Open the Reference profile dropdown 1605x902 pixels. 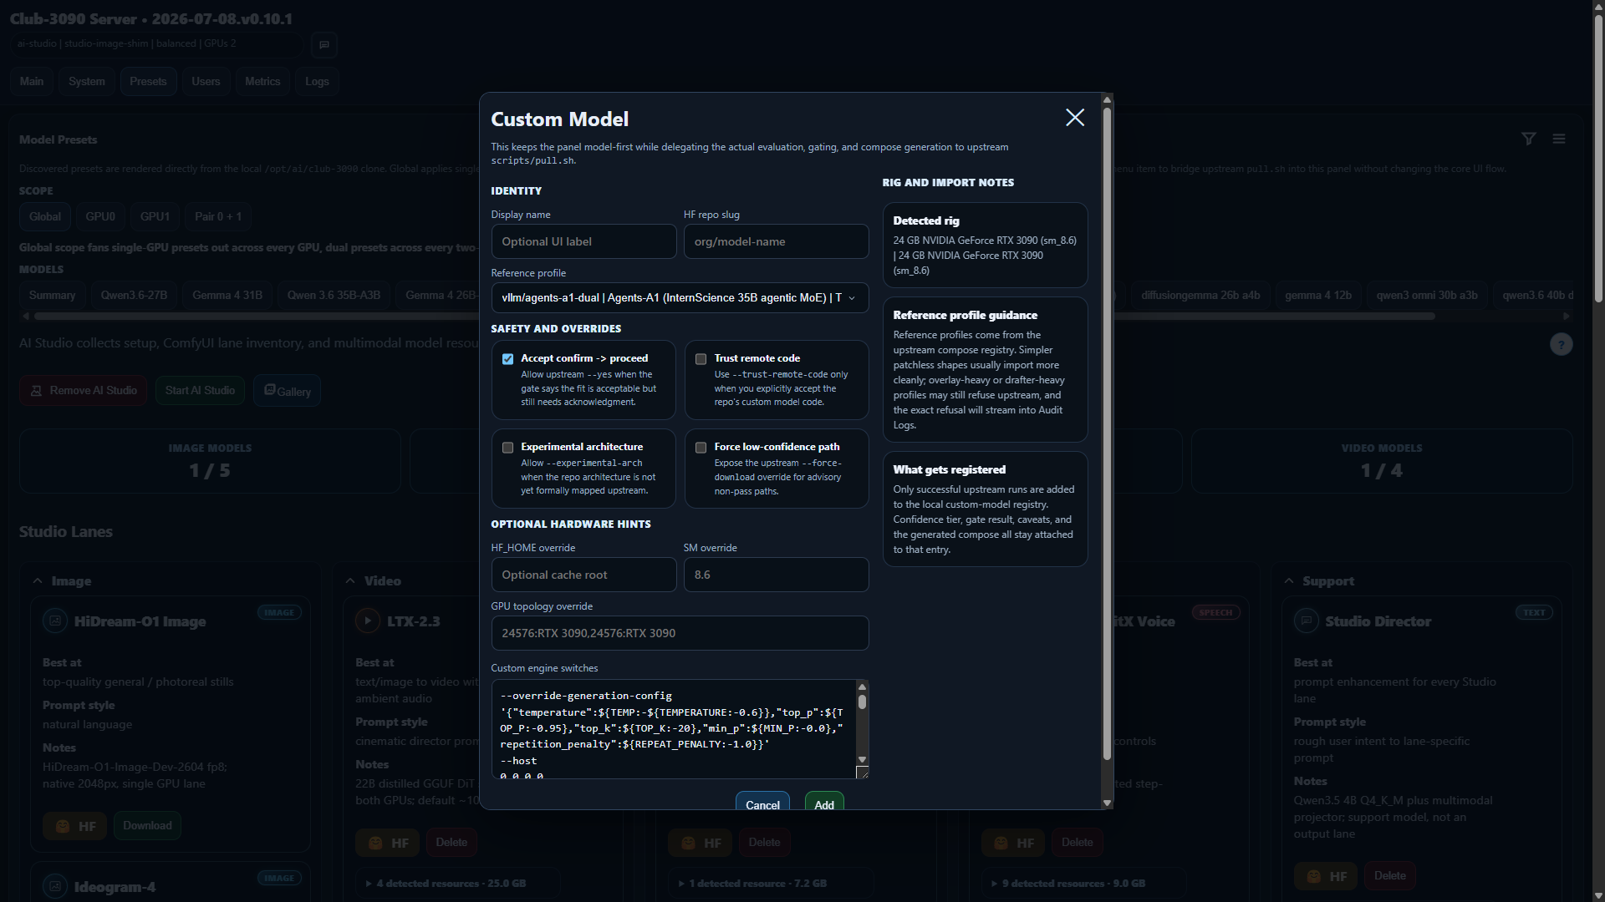pyautogui.click(x=680, y=298)
